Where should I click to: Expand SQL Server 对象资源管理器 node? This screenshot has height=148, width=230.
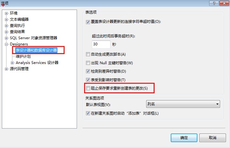click(x=6, y=38)
